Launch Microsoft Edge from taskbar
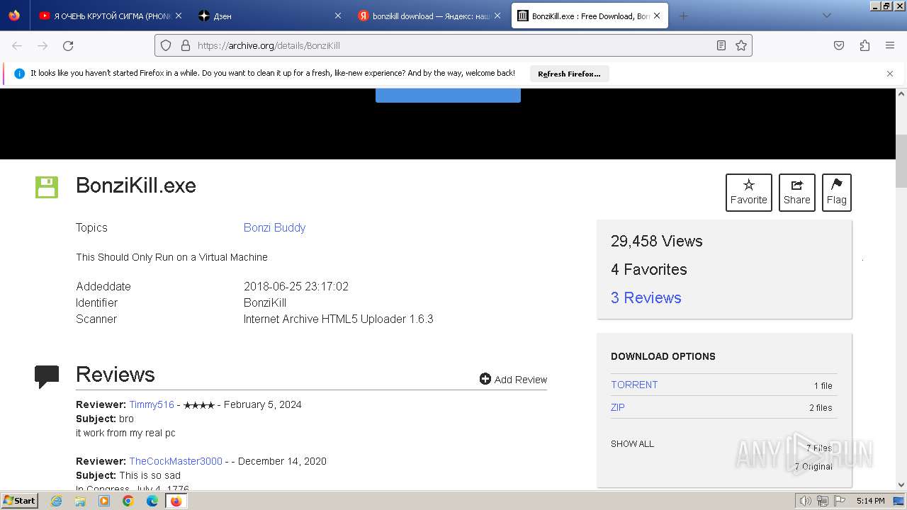Image resolution: width=907 pixels, height=510 pixels. (x=152, y=501)
